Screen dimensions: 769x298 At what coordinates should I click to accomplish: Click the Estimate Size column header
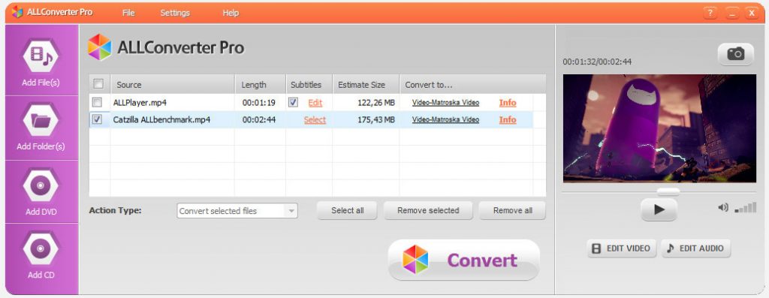tap(366, 84)
